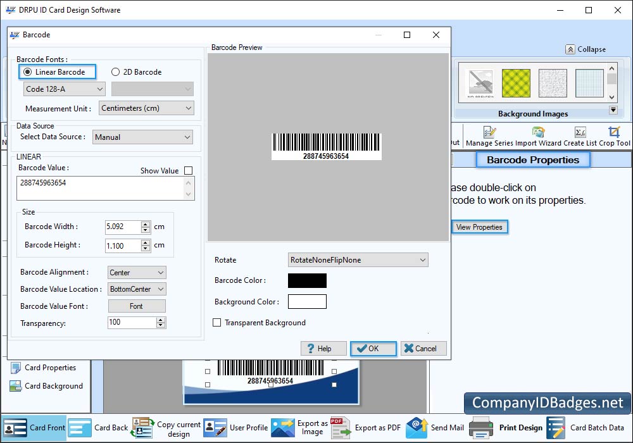Screen dimensions: 633x443
Task: Click the Import Wizard icon
Action: [x=538, y=132]
